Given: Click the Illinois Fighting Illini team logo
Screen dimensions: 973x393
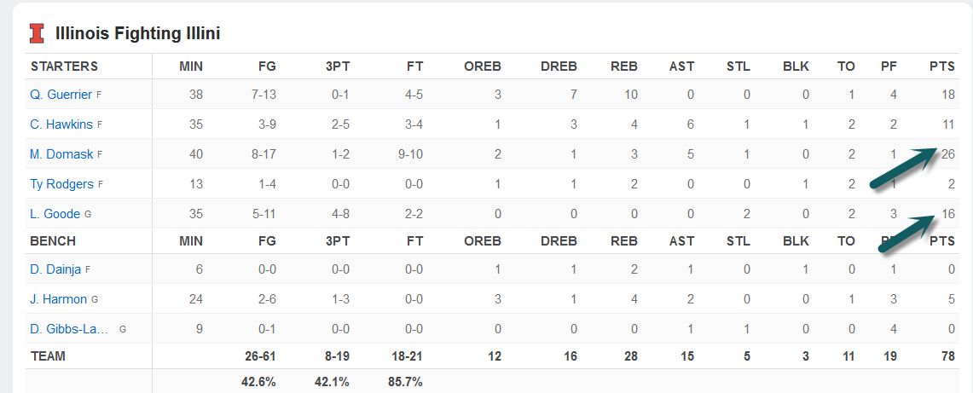Looking at the screenshot, I should pos(37,33).
